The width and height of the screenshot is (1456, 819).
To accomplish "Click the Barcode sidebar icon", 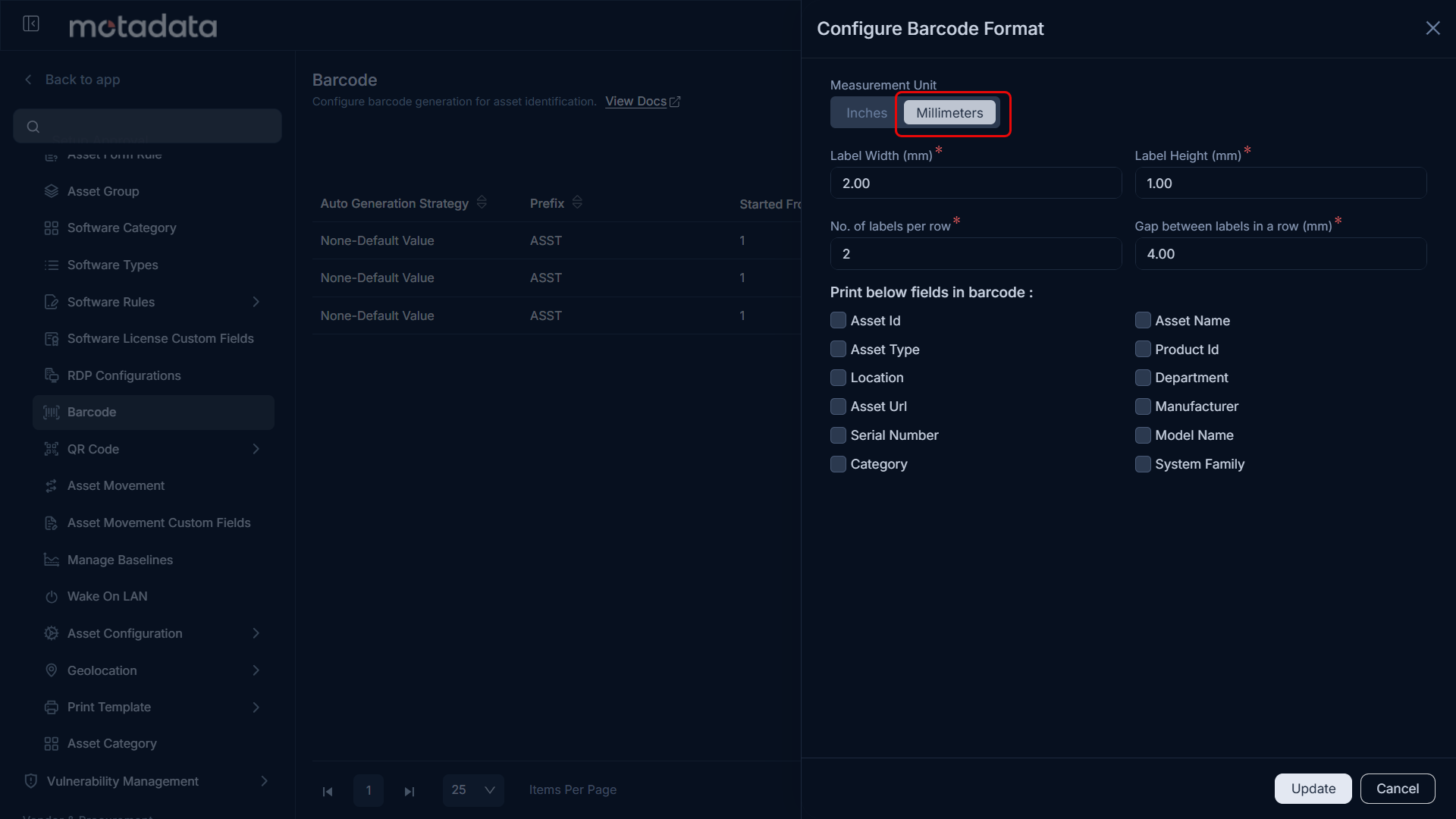I will pyautogui.click(x=52, y=413).
